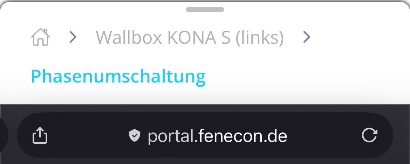Return to the dashboard via house icon
The height and width of the screenshot is (164, 410).
41,37
